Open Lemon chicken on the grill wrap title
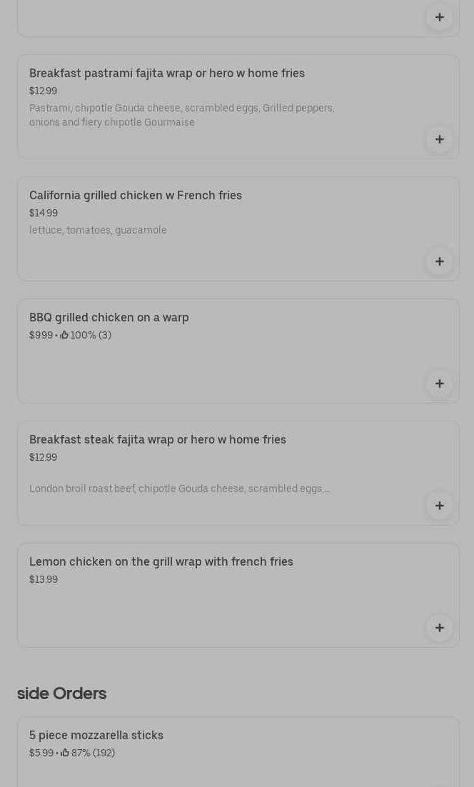The image size is (474, 787). click(x=161, y=561)
